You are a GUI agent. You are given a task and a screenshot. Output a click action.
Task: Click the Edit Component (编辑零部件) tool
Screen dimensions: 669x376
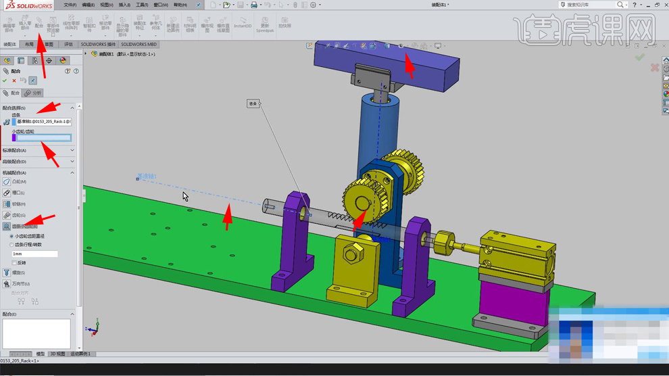pyautogui.click(x=9, y=25)
